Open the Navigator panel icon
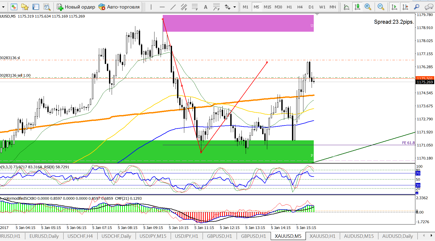Viewport: 435px width, 241px height. [x=25, y=7]
